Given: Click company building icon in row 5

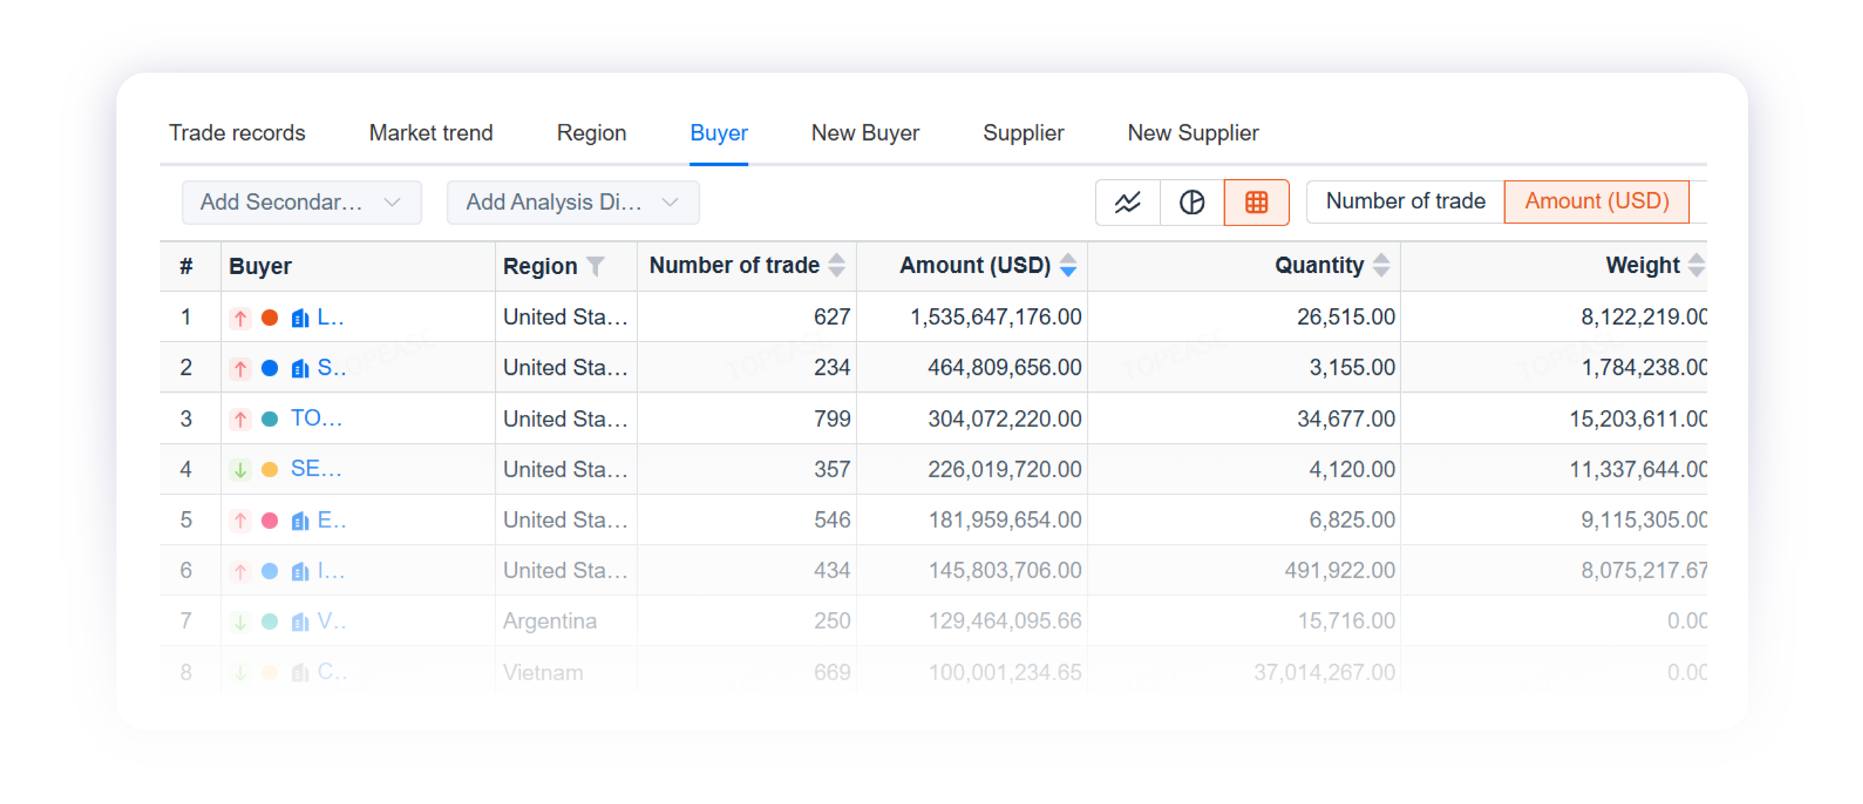Looking at the screenshot, I should point(299,520).
